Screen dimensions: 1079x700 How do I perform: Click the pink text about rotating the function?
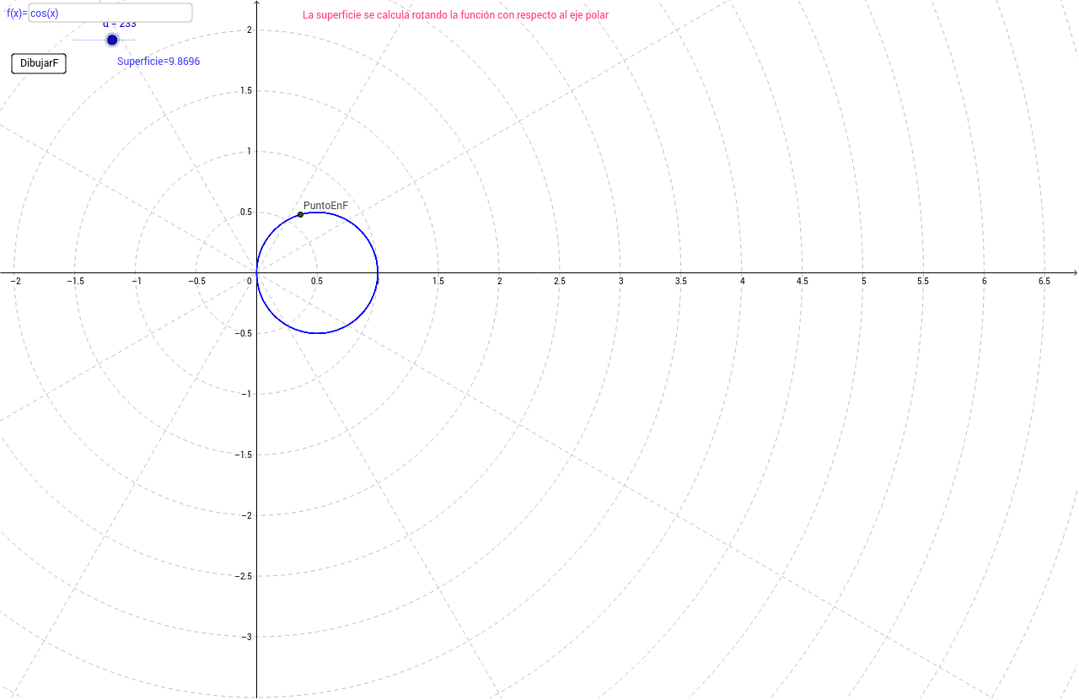point(455,15)
